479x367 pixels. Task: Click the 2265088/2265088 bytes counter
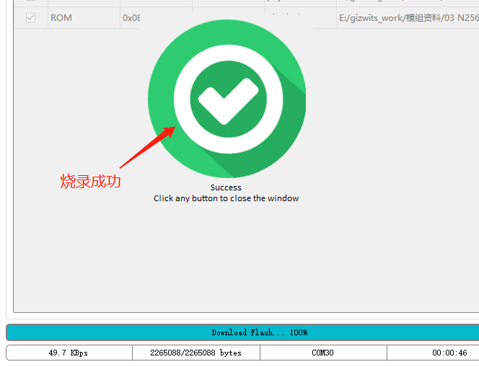[195, 353]
